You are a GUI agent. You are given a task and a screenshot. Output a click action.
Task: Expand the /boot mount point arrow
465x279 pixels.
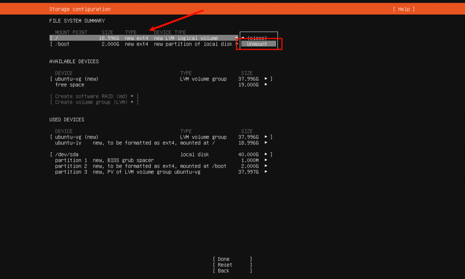pyautogui.click(x=237, y=44)
